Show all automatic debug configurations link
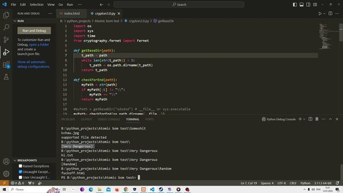This screenshot has height=193, width=343. click(x=34, y=64)
